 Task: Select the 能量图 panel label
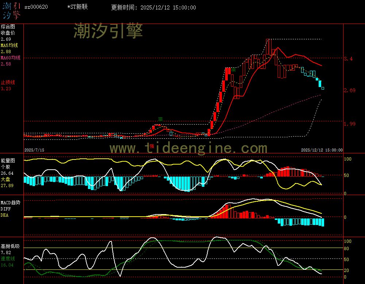(8, 161)
